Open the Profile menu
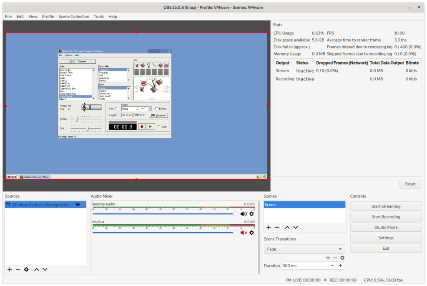Image resolution: width=427 pixels, height=286 pixels. coord(48,16)
